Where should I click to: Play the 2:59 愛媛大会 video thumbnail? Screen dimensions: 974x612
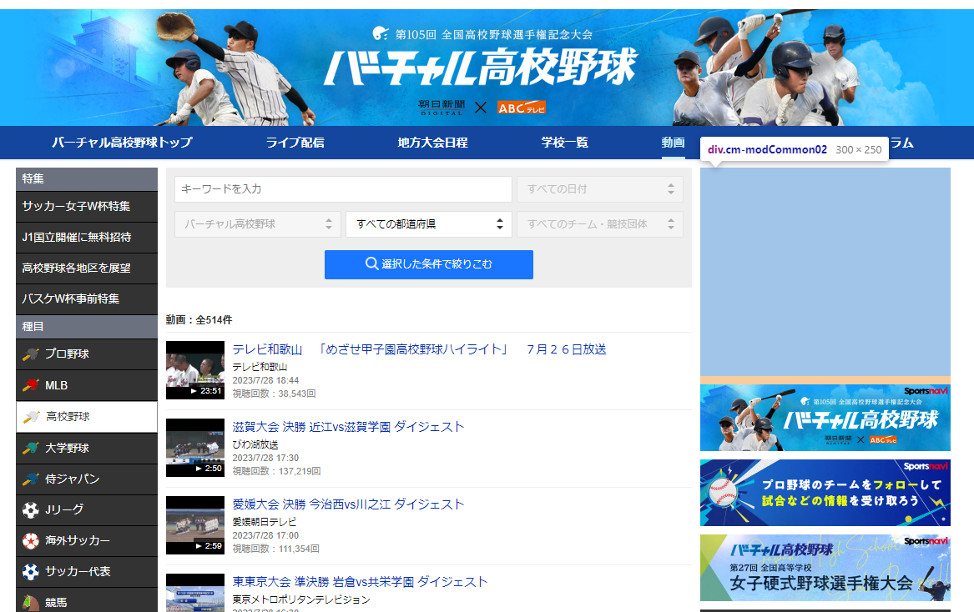coord(195,525)
